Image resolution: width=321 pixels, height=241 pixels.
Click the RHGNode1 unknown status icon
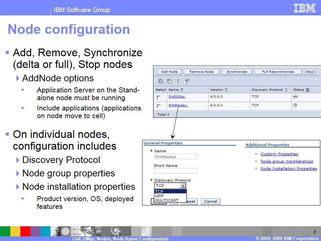pyautogui.click(x=295, y=105)
